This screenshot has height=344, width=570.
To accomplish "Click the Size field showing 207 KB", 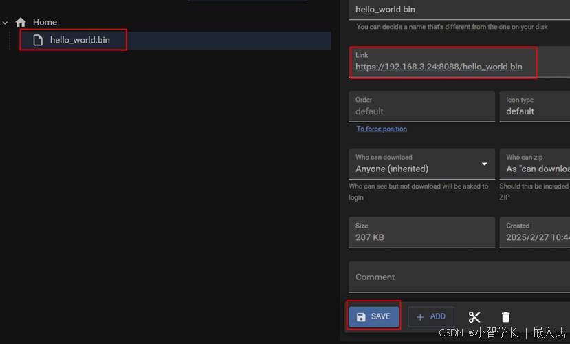I will coord(421,233).
